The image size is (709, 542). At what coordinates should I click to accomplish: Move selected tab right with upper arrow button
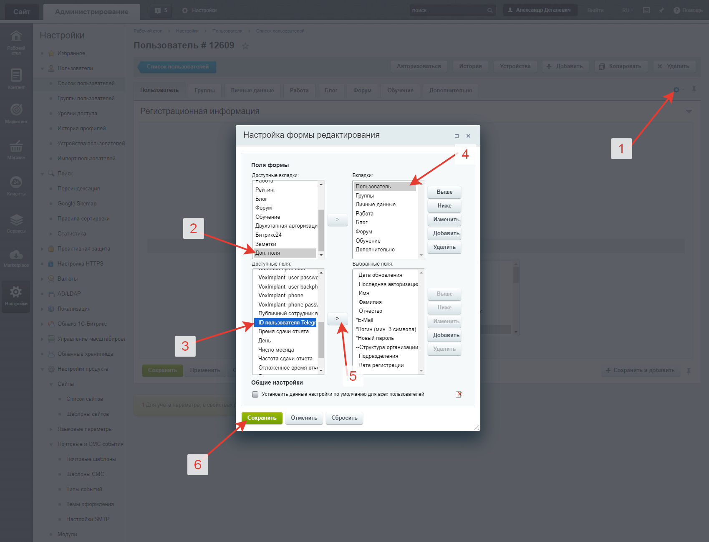[x=337, y=220]
